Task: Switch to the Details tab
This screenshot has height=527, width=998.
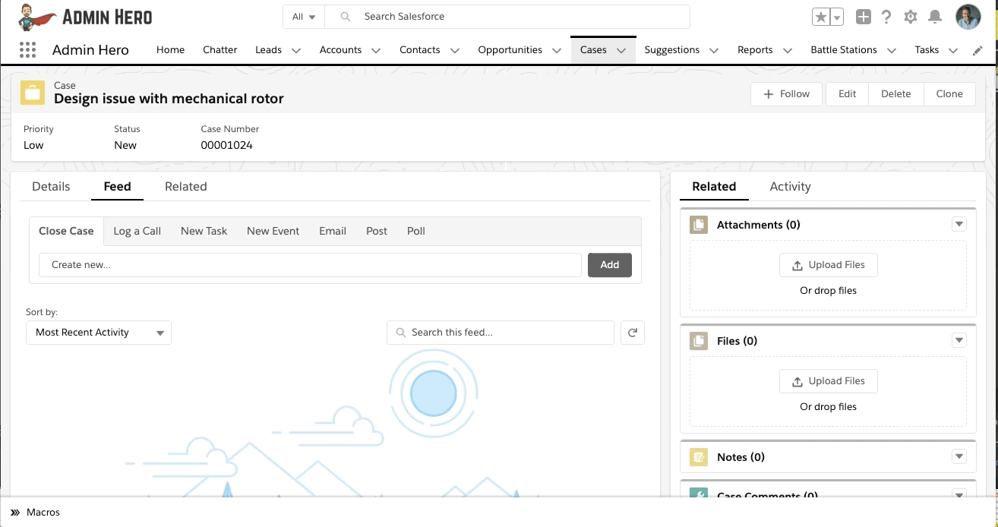Action: coord(51,187)
